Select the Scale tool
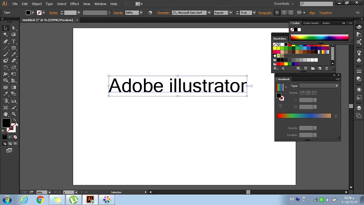The height and width of the screenshot is (205, 364). pos(14,67)
